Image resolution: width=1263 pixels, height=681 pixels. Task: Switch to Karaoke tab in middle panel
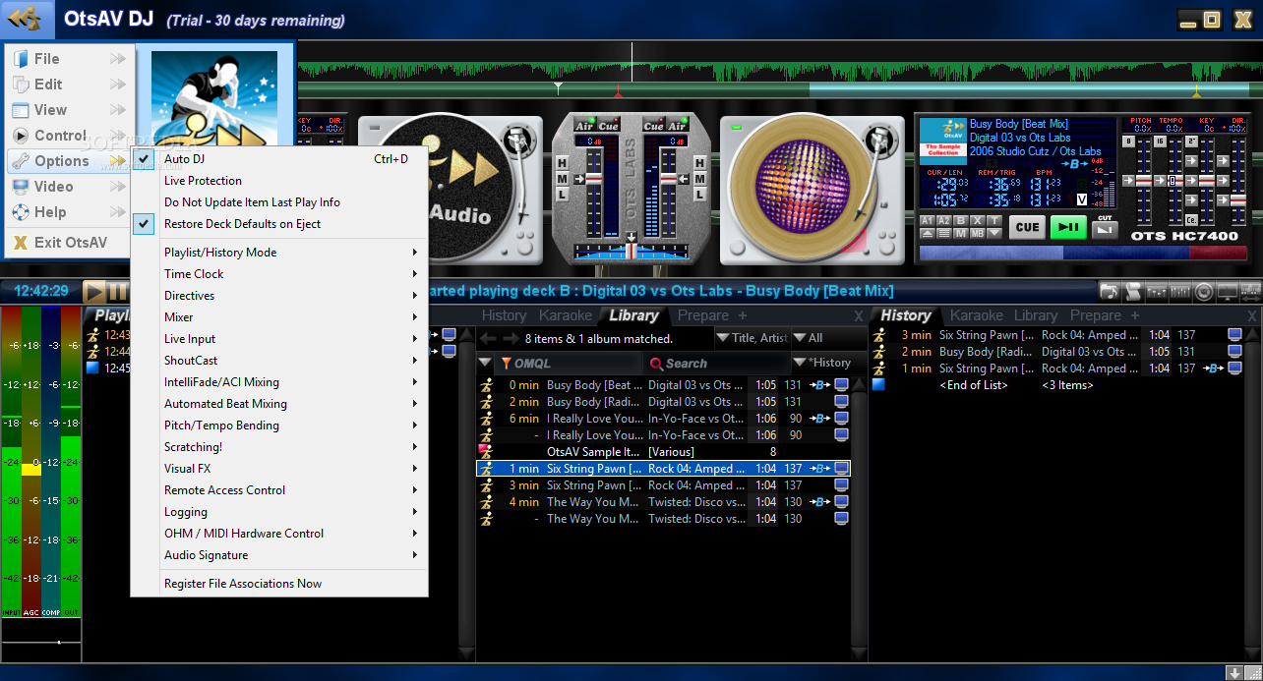[566, 315]
